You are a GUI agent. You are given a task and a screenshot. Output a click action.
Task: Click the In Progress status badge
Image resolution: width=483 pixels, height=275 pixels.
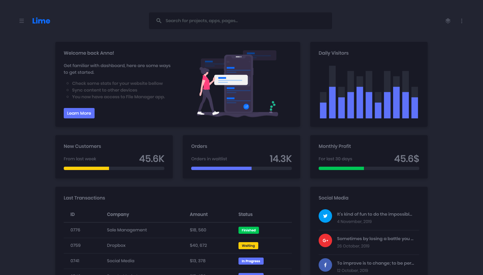[251, 261]
